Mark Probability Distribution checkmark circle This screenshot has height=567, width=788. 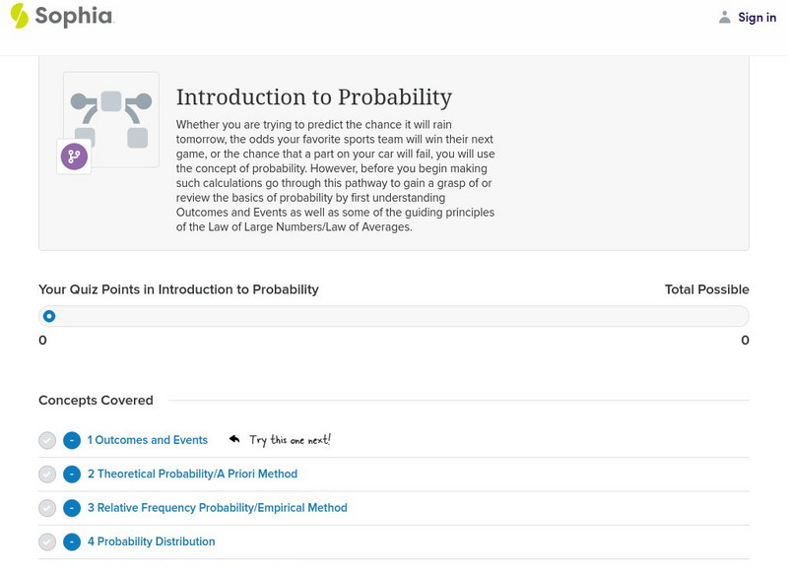coord(47,541)
